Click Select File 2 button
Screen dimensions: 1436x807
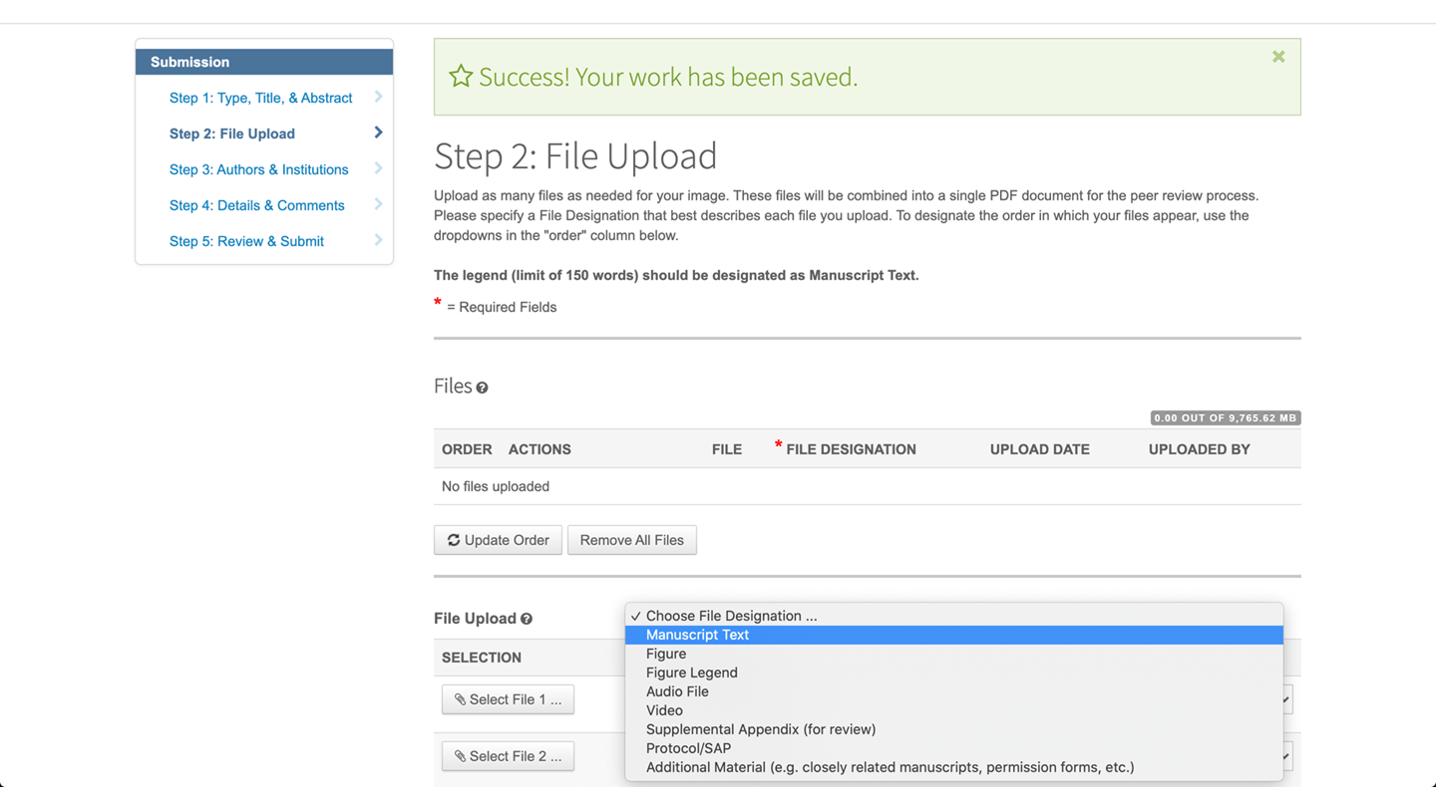(508, 756)
